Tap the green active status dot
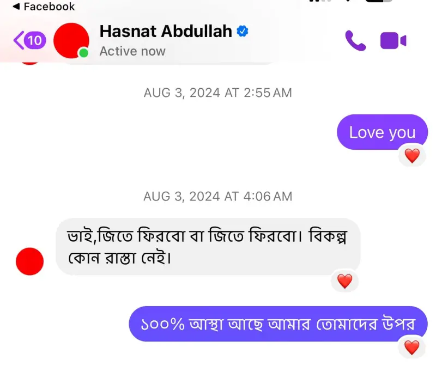The image size is (436, 378). [x=83, y=52]
